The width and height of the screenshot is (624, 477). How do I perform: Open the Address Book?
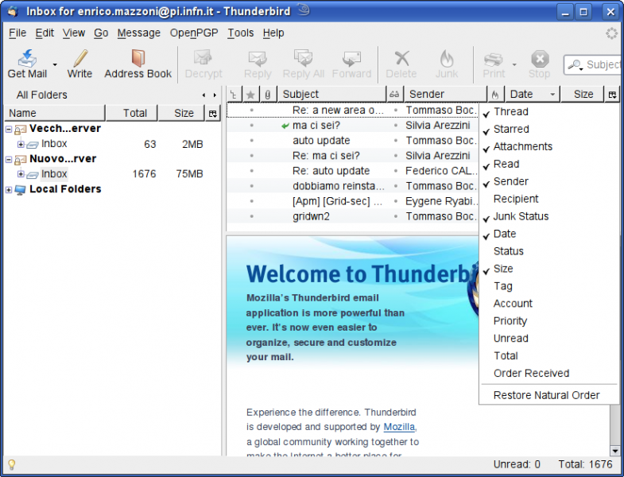138,64
